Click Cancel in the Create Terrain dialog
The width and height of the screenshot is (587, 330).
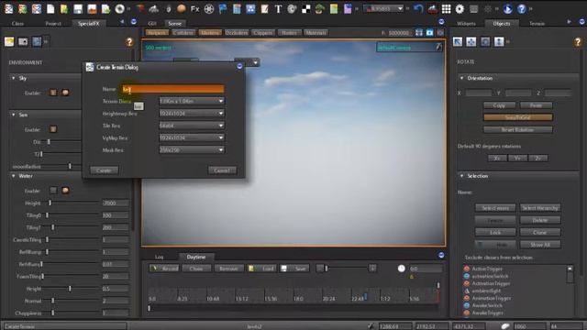tap(222, 170)
